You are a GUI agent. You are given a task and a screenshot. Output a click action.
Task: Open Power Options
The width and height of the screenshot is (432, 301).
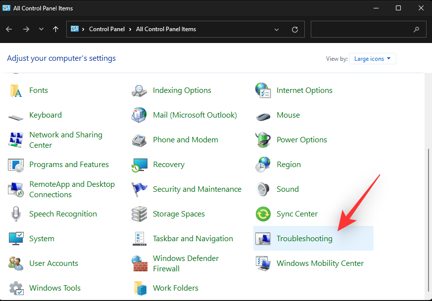pos(301,139)
